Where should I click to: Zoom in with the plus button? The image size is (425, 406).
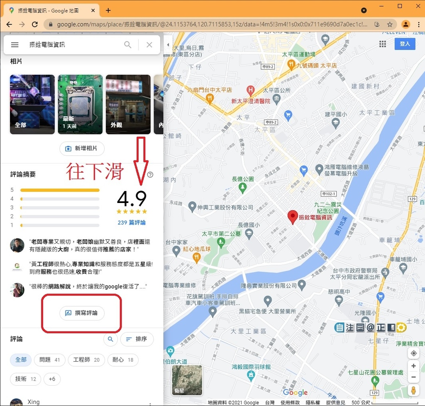click(x=414, y=366)
